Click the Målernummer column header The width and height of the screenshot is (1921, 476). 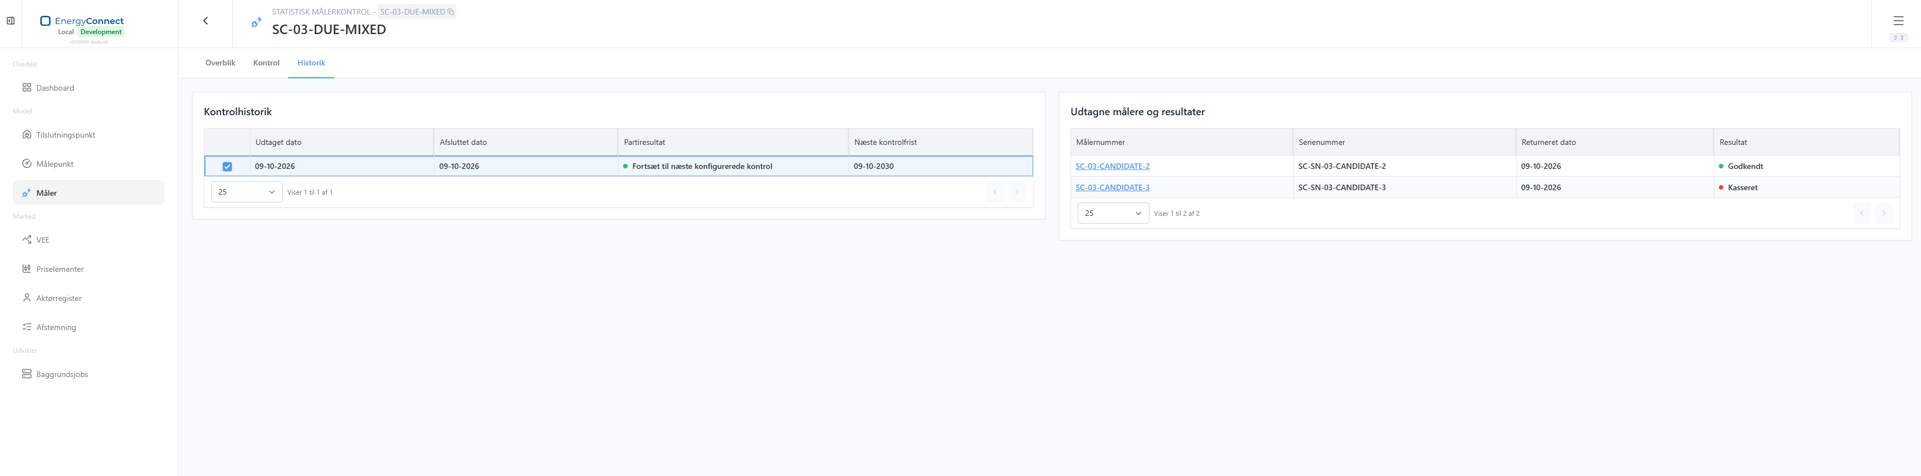(1182, 142)
